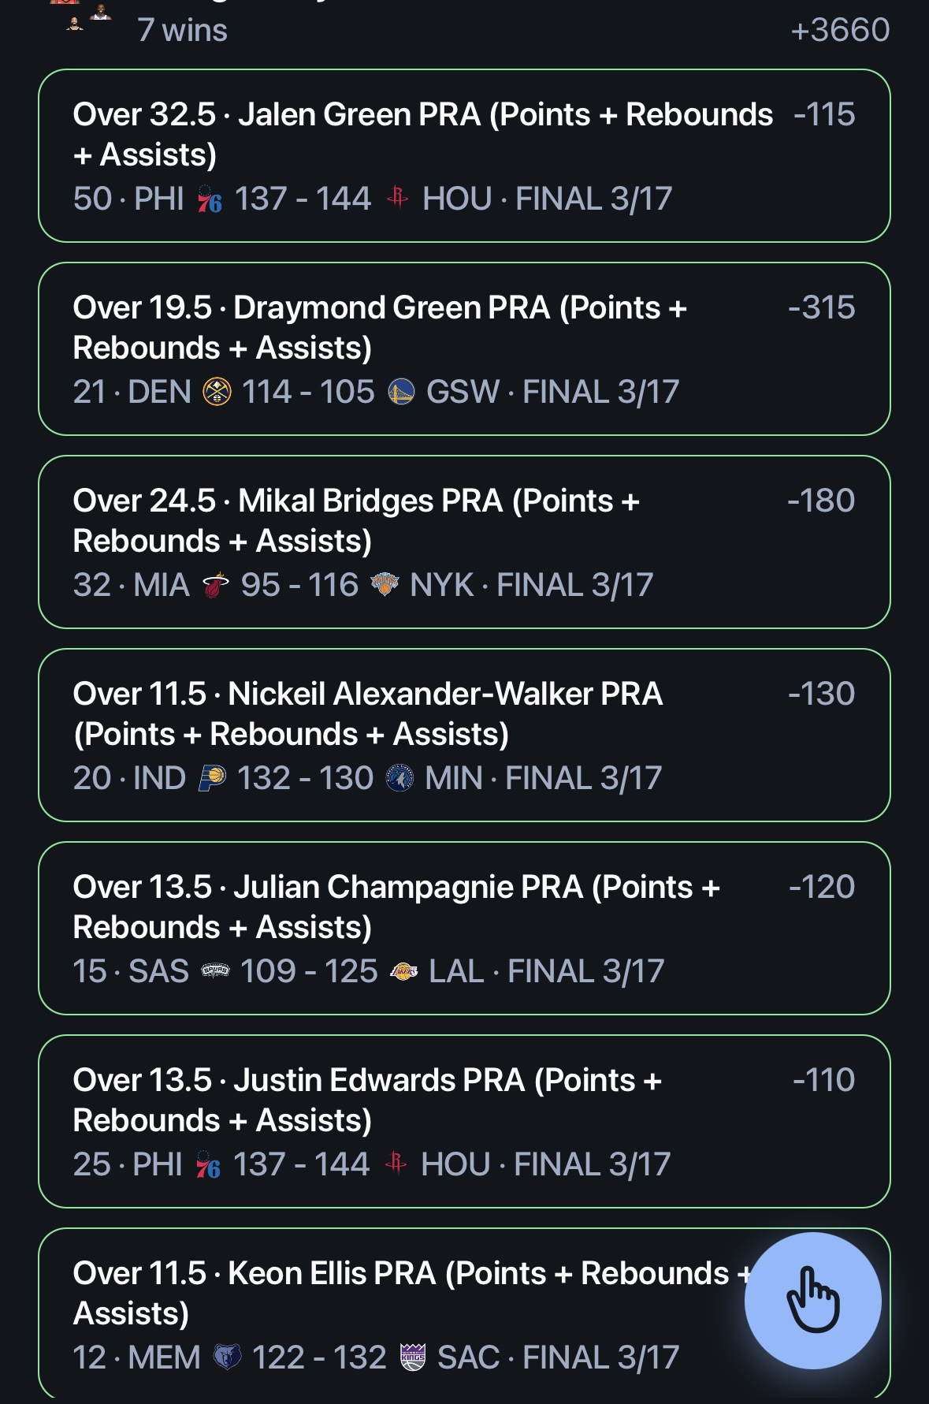This screenshot has height=1404, width=929.
Task: Tap the Los Angeles Lakers logo
Action: tap(403, 972)
